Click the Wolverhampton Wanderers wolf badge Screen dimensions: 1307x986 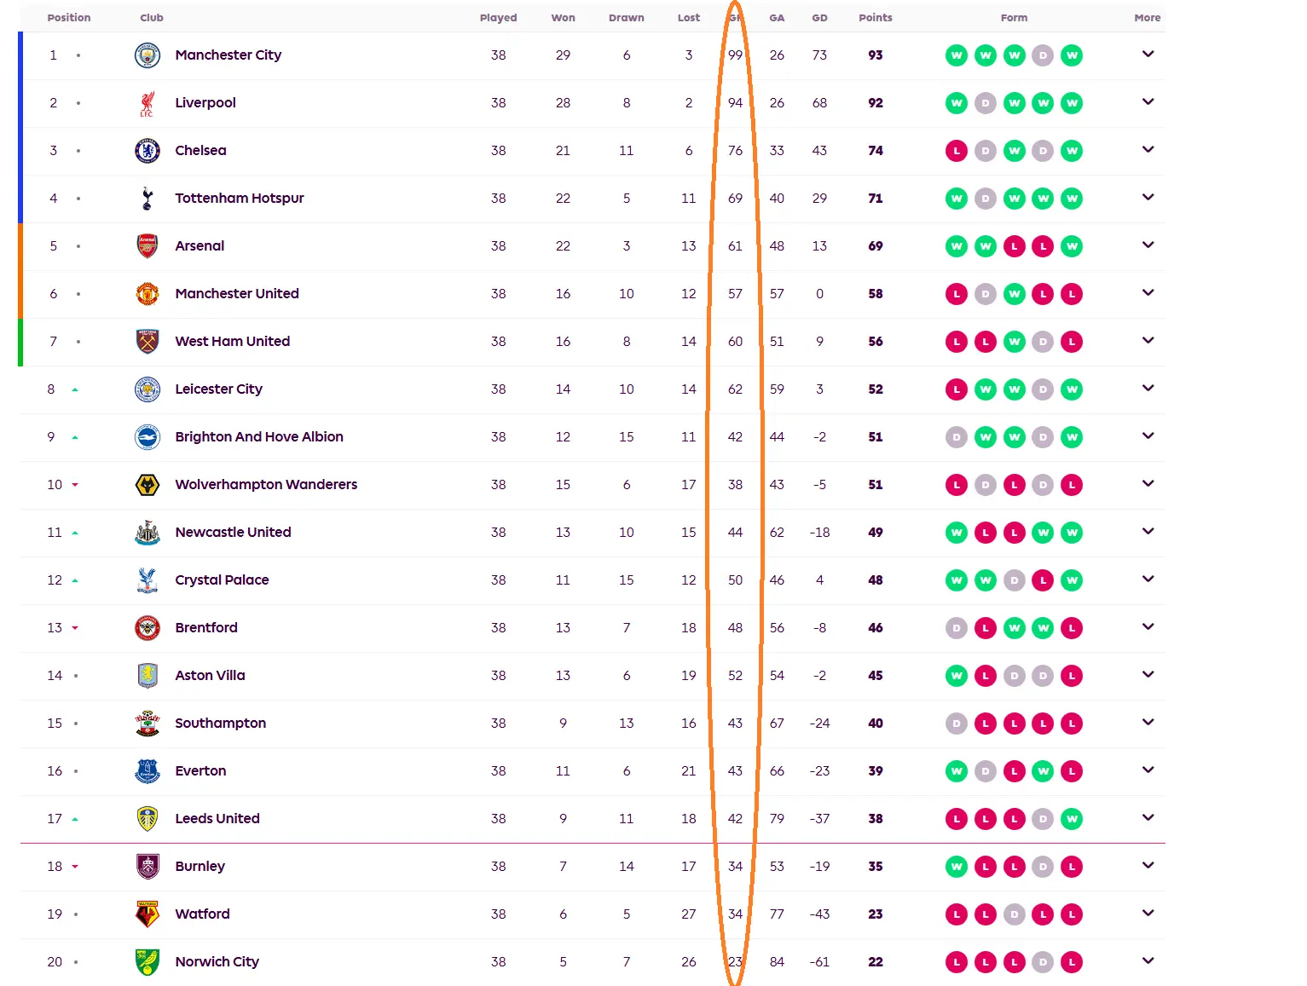coord(147,485)
